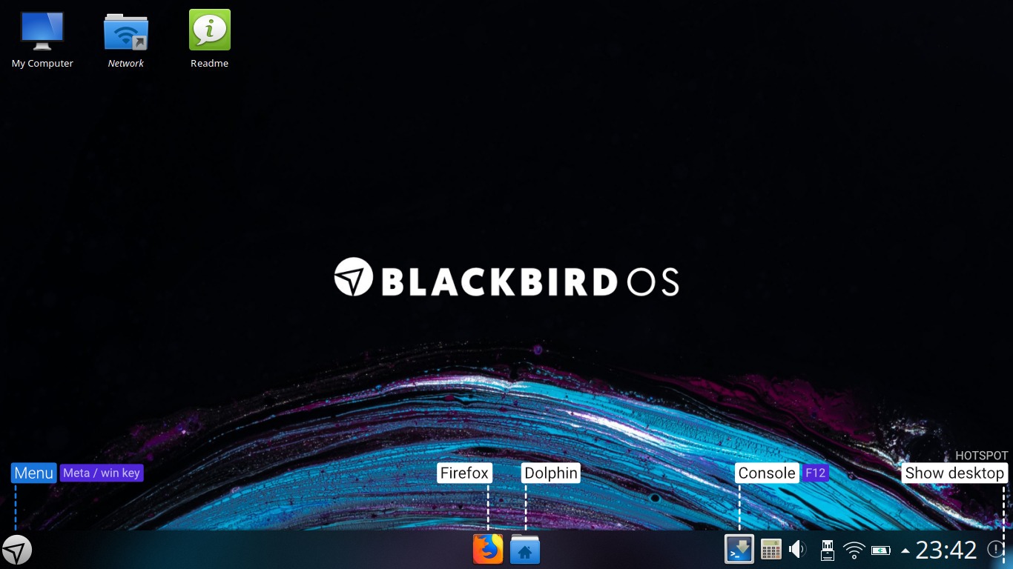The image size is (1013, 569).
Task: Open the Blackbird application menu launcher
Action: click(16, 550)
